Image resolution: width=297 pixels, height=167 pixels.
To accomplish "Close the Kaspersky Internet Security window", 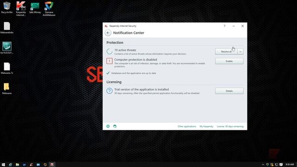I will (x=242, y=26).
